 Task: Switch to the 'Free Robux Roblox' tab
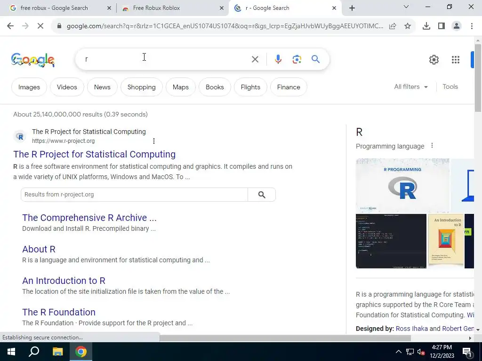pyautogui.click(x=156, y=8)
